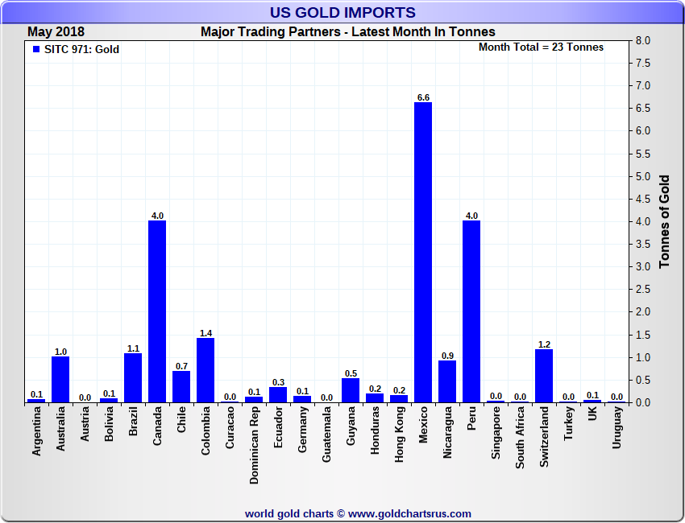Click the Guyana bar valued 0.5
The width and height of the screenshot is (685, 523).
[351, 390]
